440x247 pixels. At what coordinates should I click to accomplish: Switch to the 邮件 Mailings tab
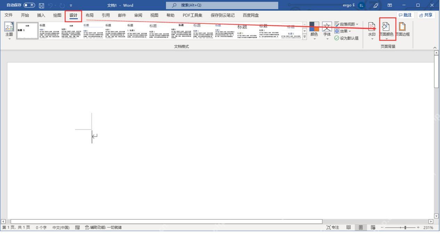122,15
